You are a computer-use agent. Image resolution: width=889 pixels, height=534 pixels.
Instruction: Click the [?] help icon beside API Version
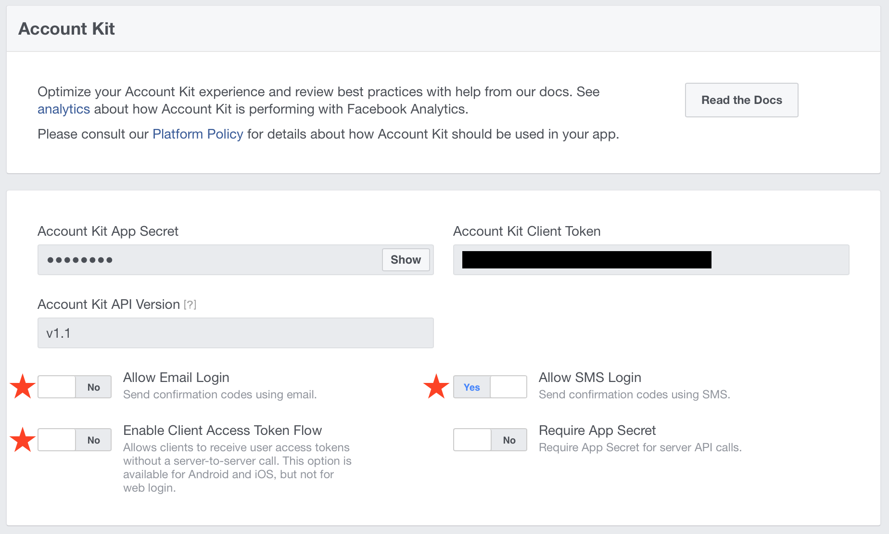coord(190,305)
